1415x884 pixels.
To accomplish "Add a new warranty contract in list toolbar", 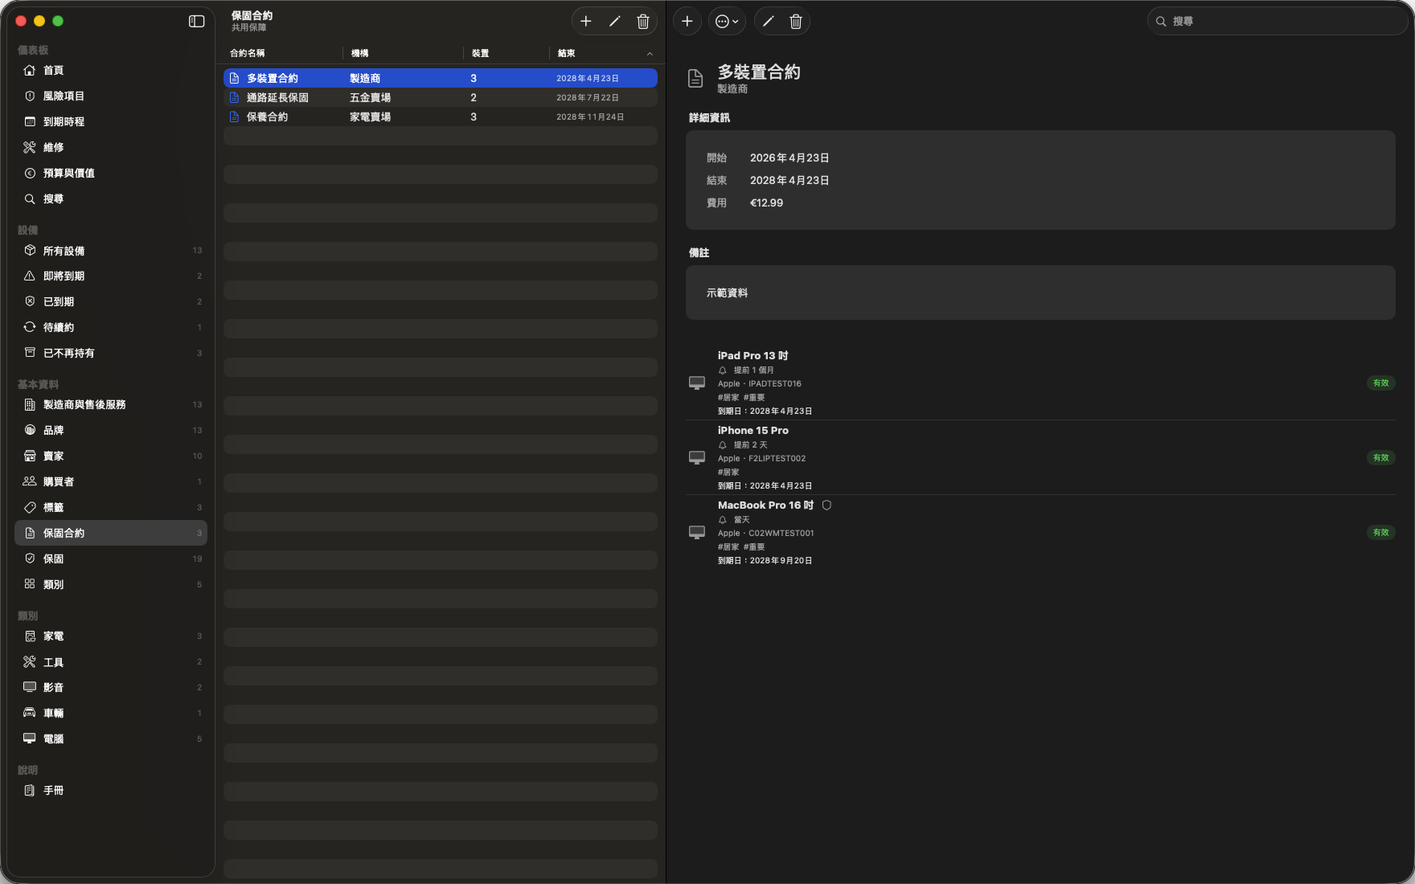I will point(586,22).
